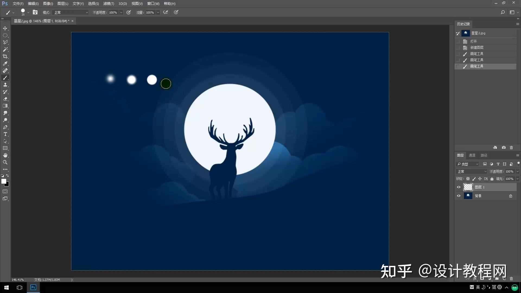Select the Horizontal Type tool
This screenshot has width=521, height=293.
[5, 134]
